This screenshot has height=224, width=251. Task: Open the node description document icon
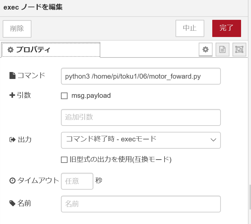223,50
